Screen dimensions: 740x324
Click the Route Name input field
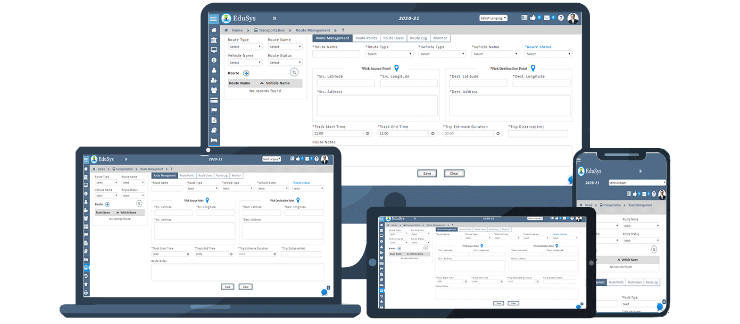(336, 53)
